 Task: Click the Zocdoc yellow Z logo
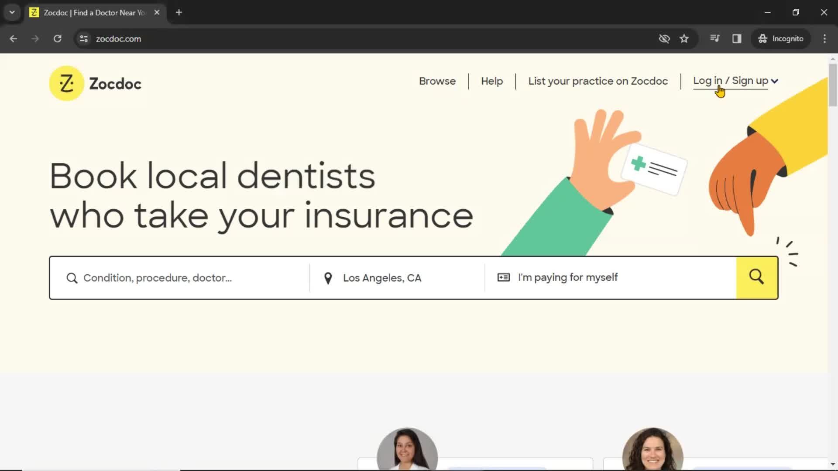(x=66, y=83)
